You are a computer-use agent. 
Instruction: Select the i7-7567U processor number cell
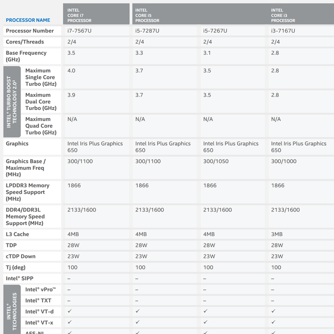tap(79, 31)
